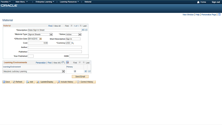Click the Save button

coord(7,82)
